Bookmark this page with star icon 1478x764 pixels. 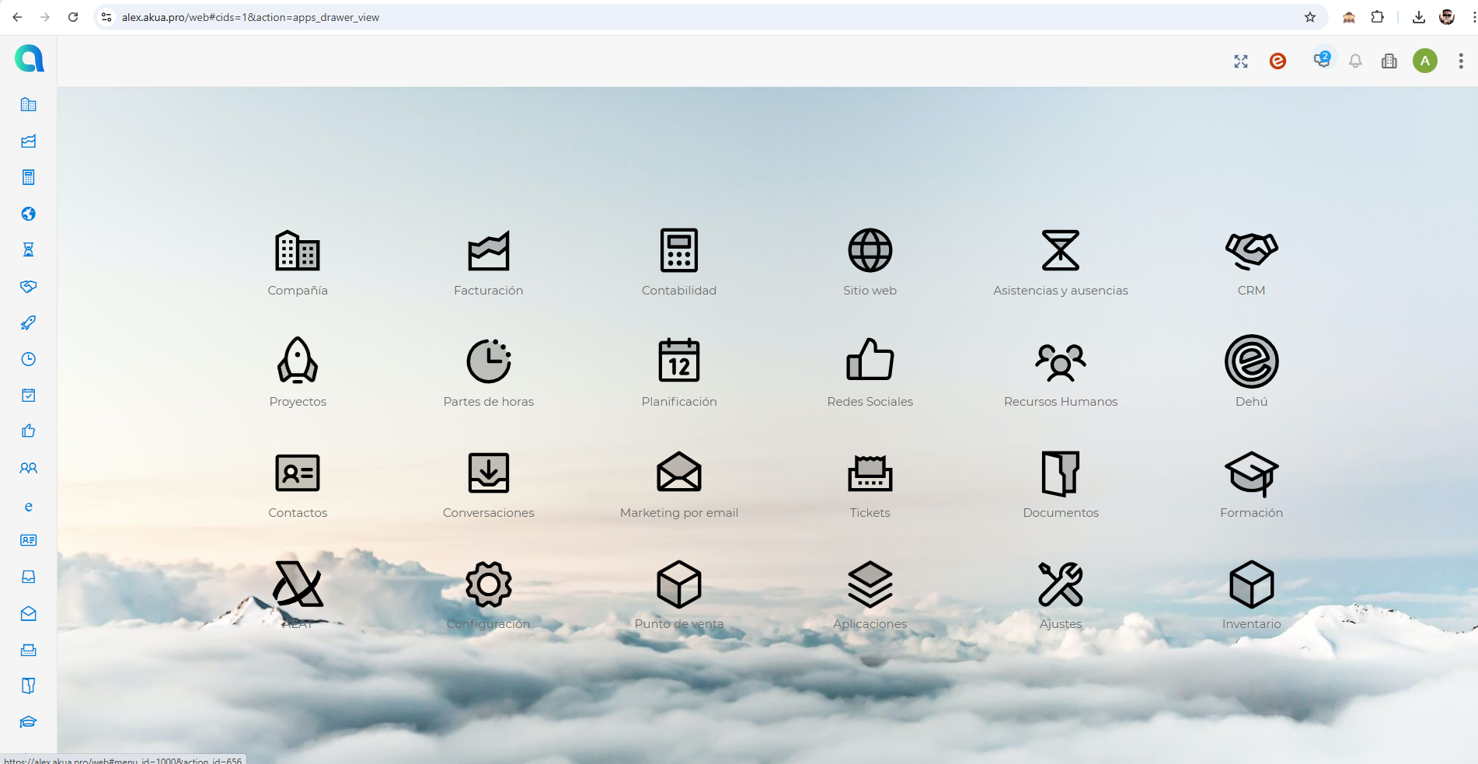click(x=1310, y=17)
